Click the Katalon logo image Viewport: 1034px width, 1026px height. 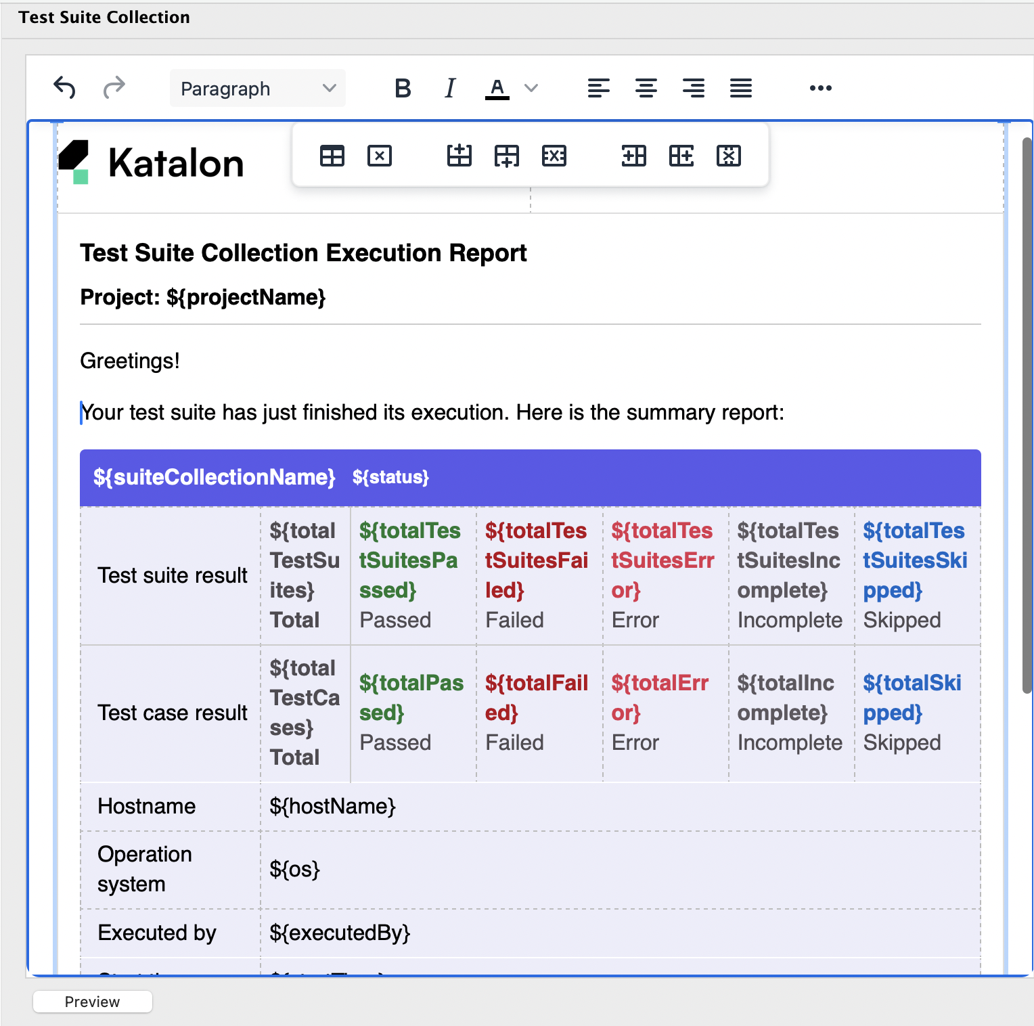151,162
